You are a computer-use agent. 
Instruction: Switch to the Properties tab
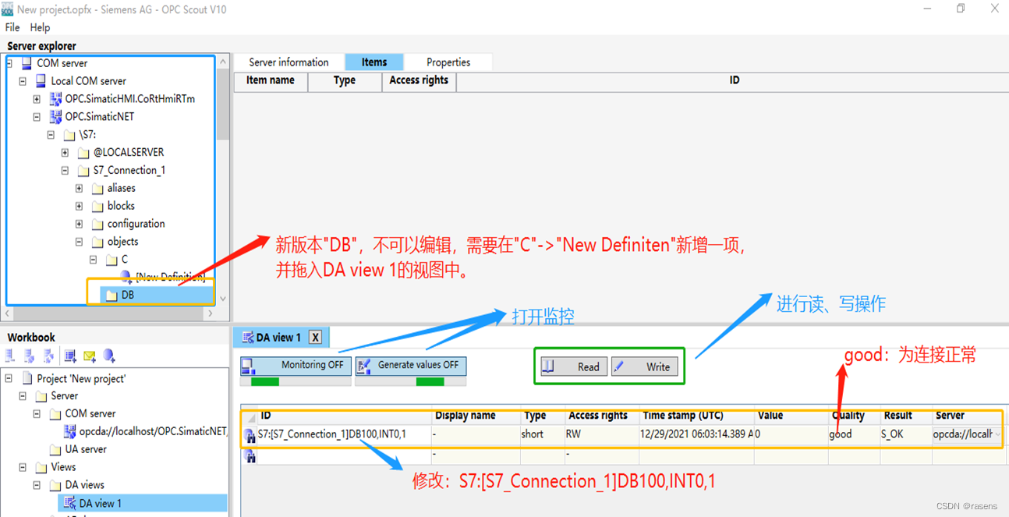click(x=448, y=62)
